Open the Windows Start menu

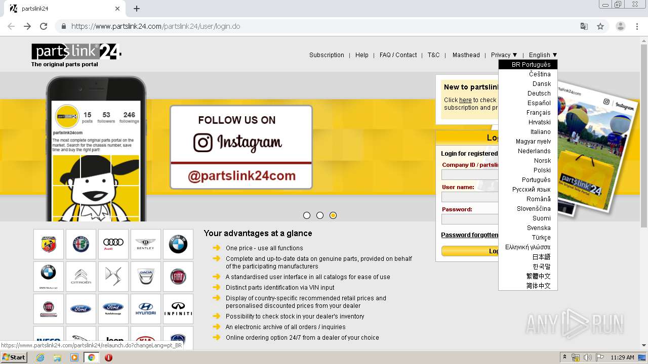(14, 357)
